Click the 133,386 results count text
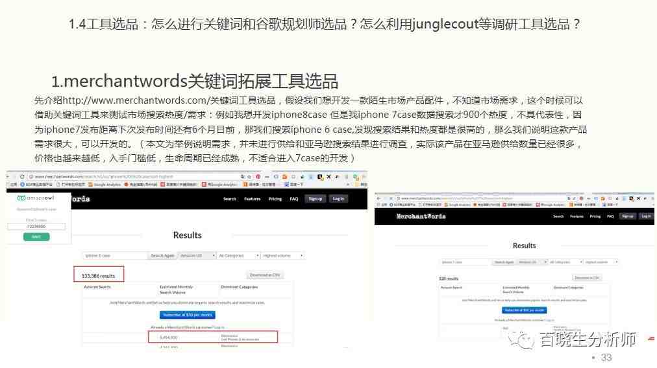657x368 pixels. tap(99, 276)
